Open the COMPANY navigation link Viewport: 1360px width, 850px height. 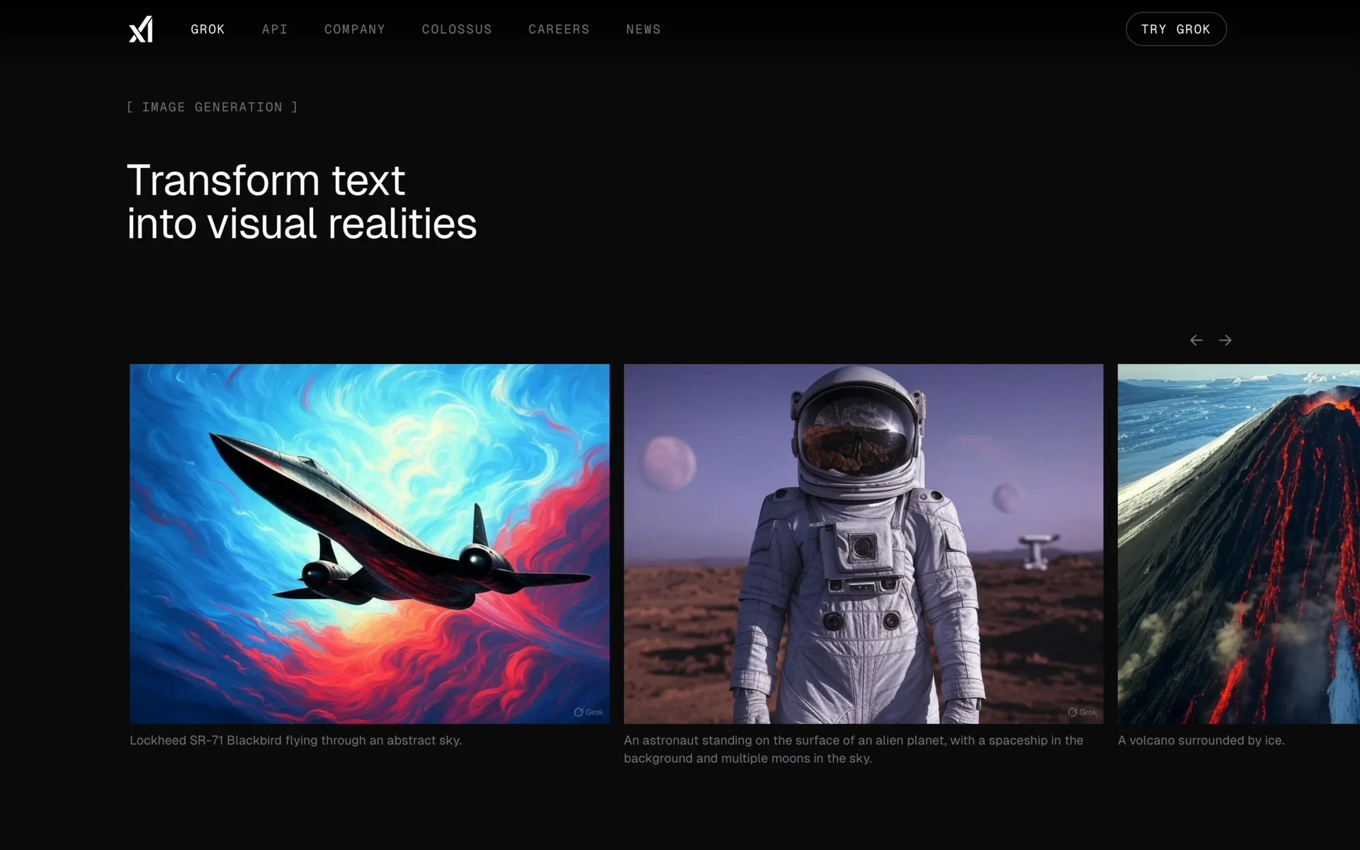(x=354, y=29)
